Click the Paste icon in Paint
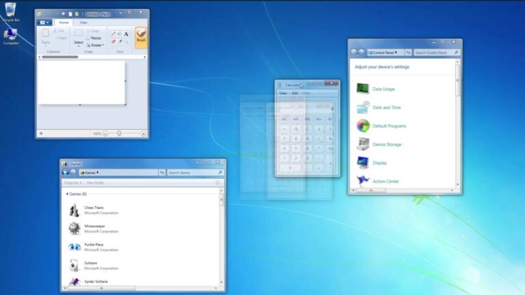The height and width of the screenshot is (295, 525). click(46, 33)
